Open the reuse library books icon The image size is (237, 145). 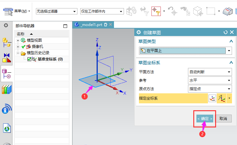(x=7, y=89)
